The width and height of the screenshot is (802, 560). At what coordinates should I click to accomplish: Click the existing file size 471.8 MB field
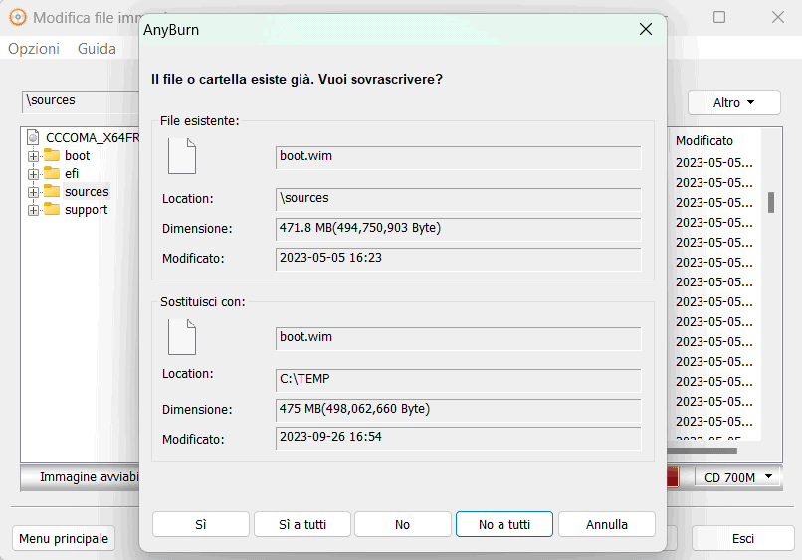coord(458,229)
